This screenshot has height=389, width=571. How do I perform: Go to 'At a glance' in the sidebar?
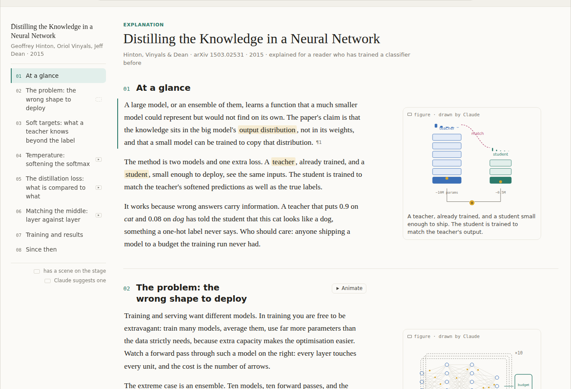click(x=58, y=76)
